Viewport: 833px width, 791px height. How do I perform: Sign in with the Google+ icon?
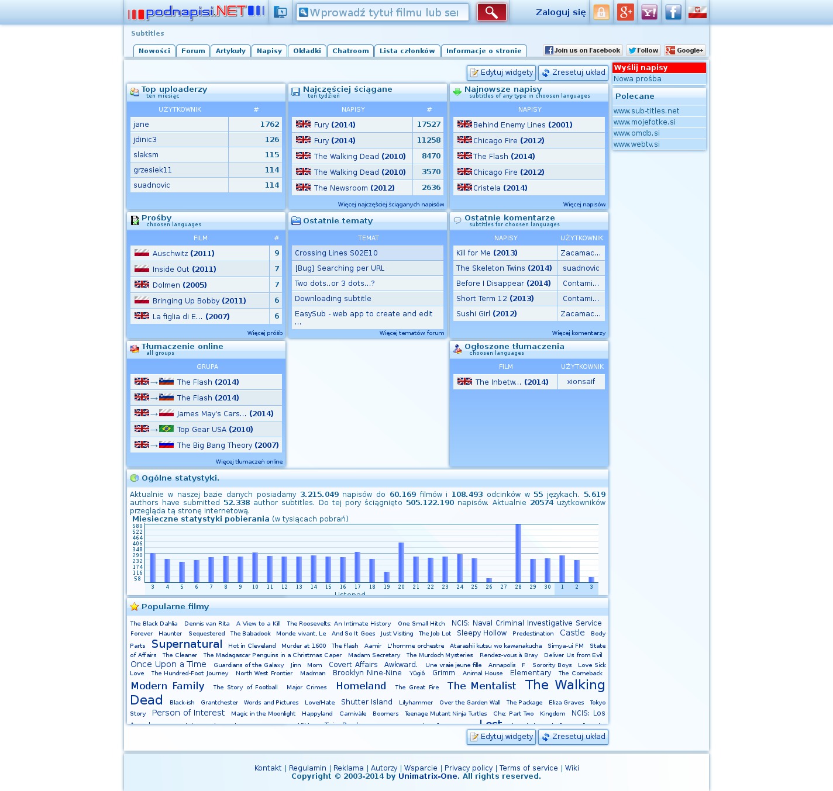coord(625,12)
